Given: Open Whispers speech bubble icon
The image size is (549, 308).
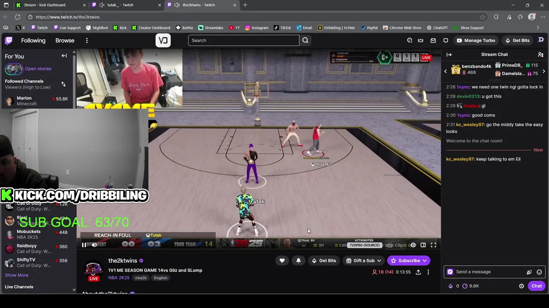Looking at the screenshot, I should 446,40.
